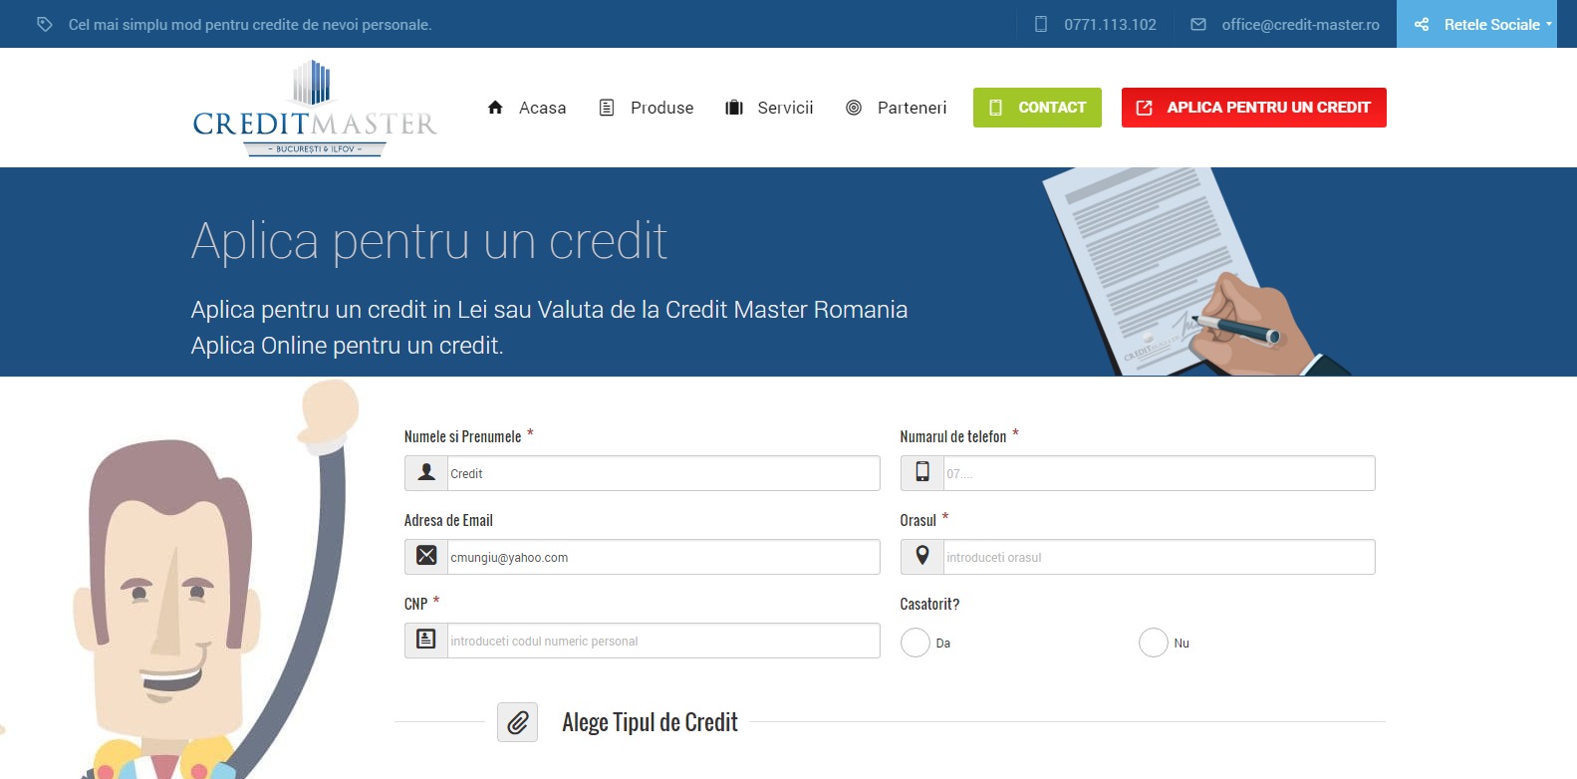Open the Servicii menu item
Viewport: 1577px width, 779px height.
[x=770, y=108]
